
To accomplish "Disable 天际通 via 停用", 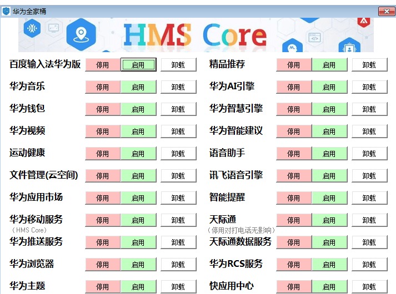I will click(x=294, y=220).
